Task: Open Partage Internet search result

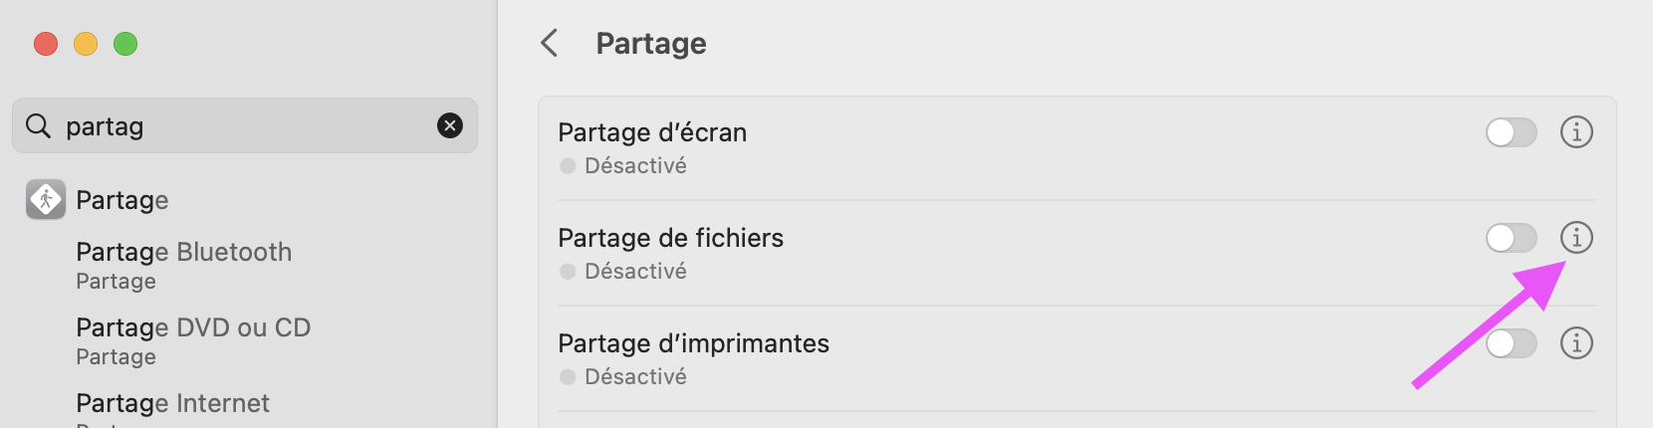Action: 172,403
